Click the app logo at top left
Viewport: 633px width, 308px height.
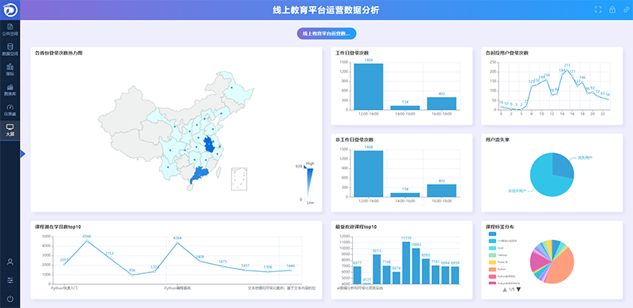9,9
